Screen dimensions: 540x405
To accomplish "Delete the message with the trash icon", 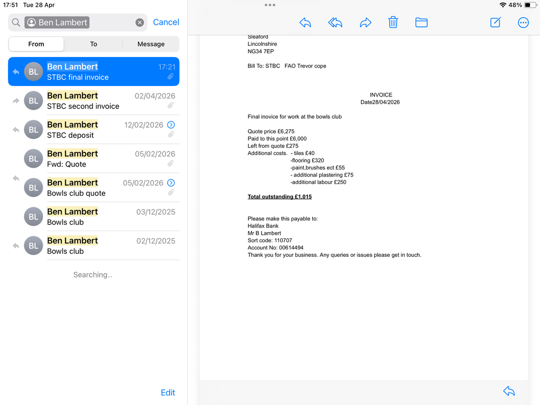I will [393, 22].
